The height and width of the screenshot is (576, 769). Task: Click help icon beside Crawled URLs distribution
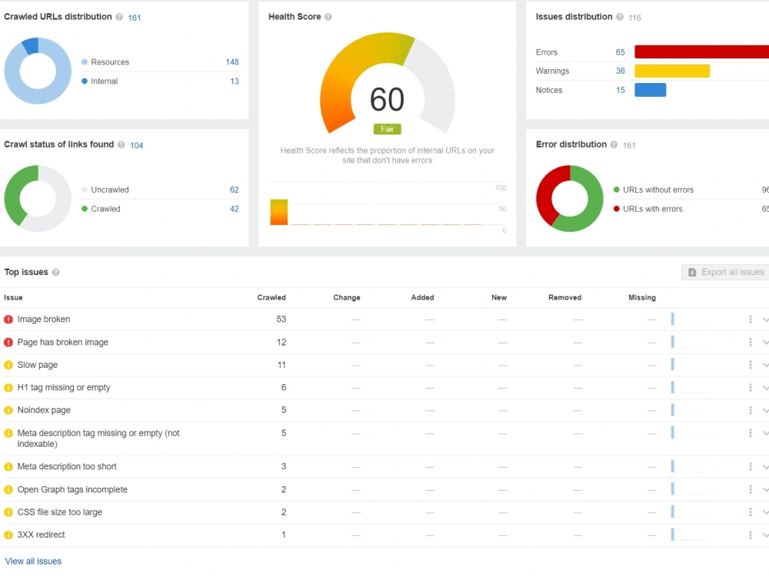coord(119,17)
